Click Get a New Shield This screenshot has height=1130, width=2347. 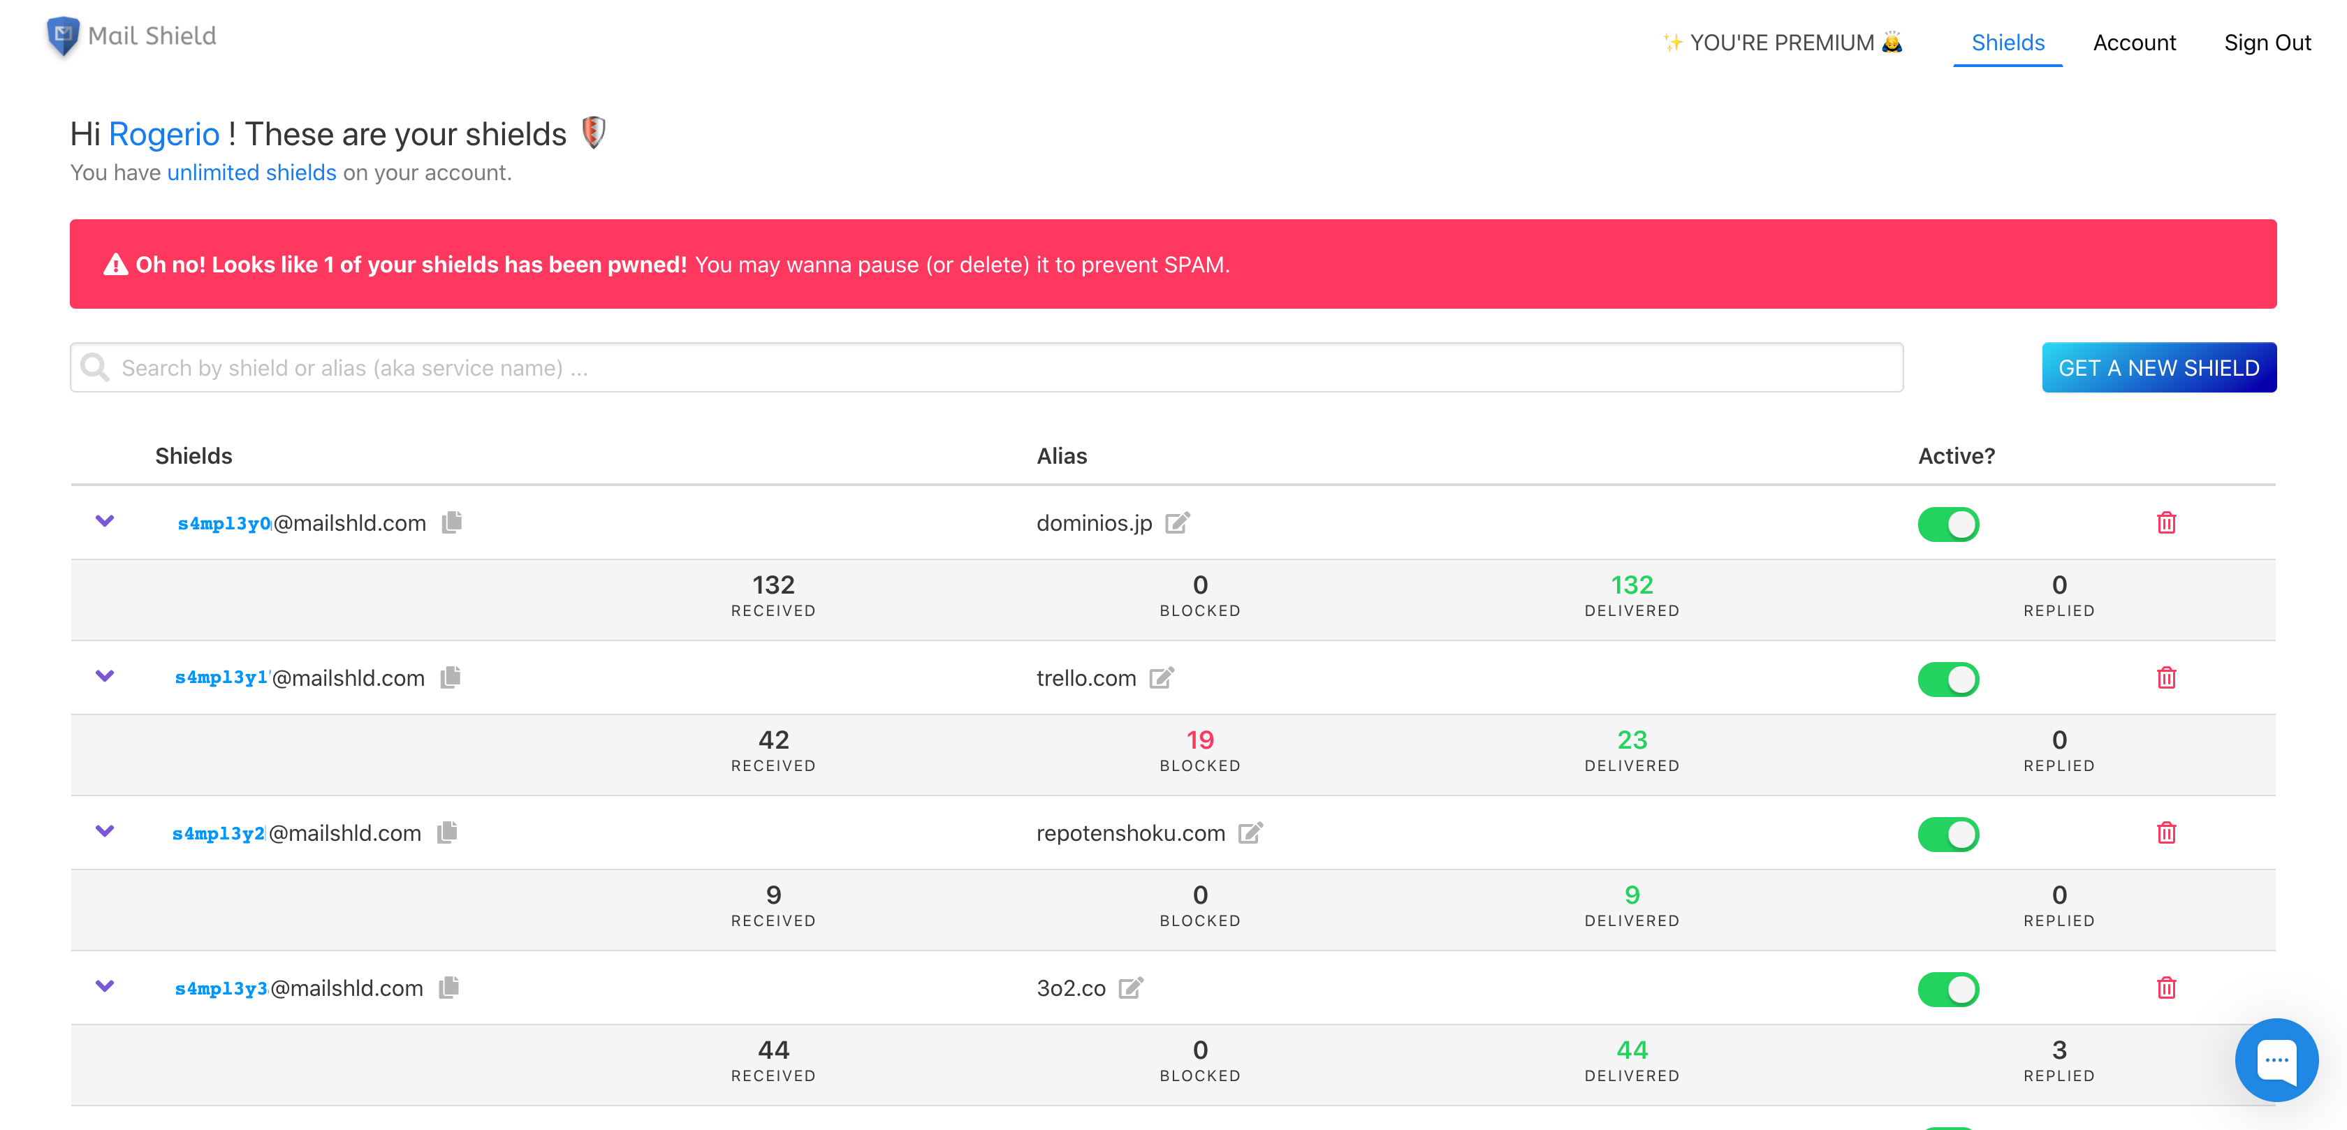pos(2158,367)
